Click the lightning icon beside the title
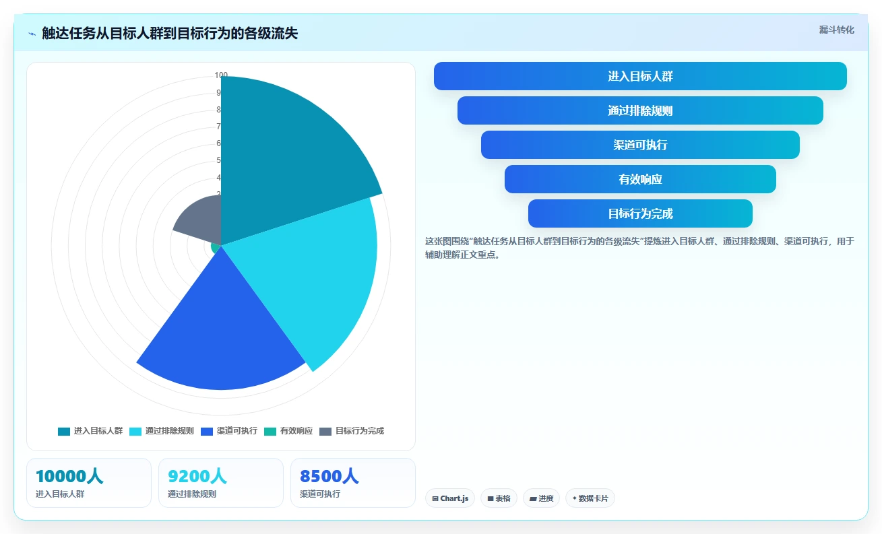Screen dimensions: 882x534 32,34
